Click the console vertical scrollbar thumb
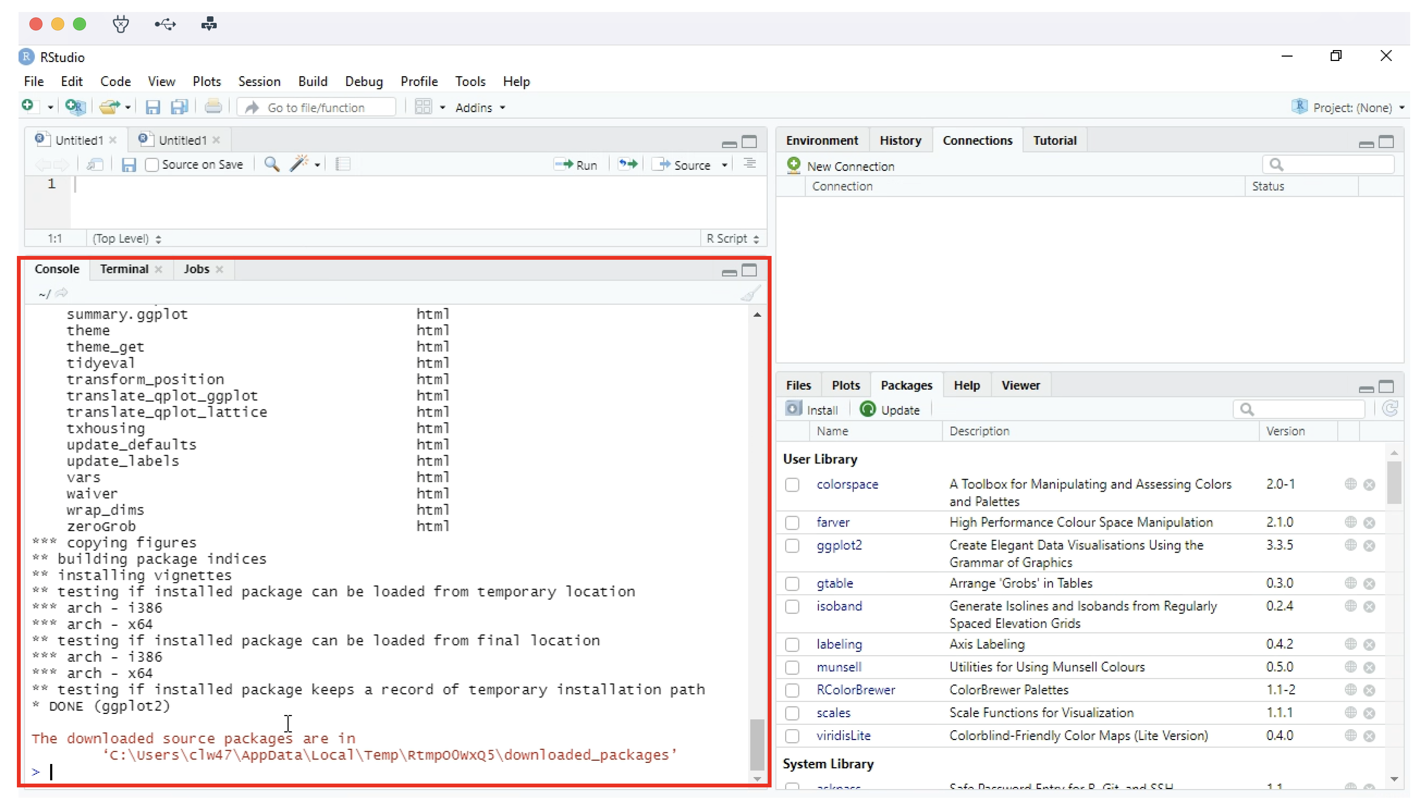Image resolution: width=1420 pixels, height=807 pixels. click(x=756, y=744)
